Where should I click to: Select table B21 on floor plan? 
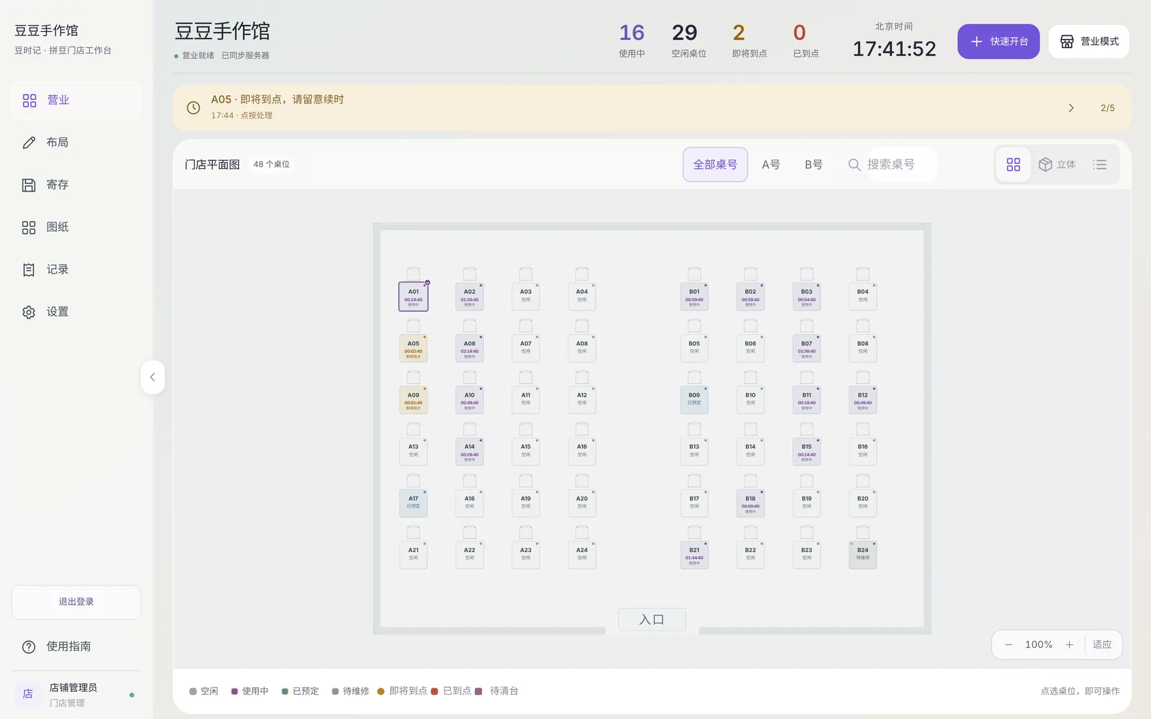coord(694,555)
